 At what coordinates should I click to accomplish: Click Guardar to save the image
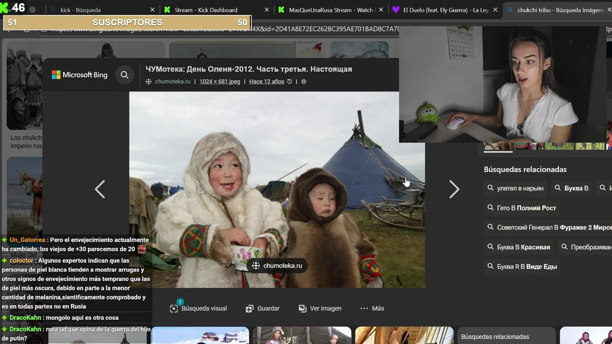tap(262, 308)
